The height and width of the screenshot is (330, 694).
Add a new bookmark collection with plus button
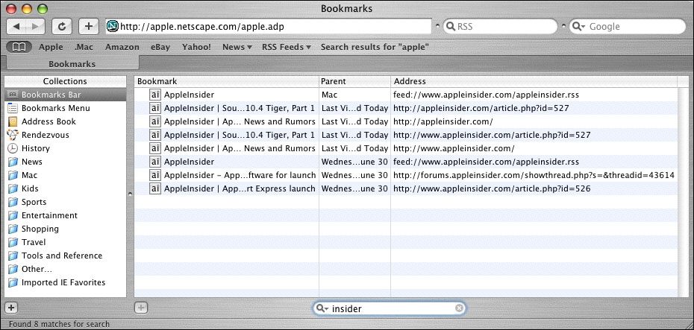(11, 307)
